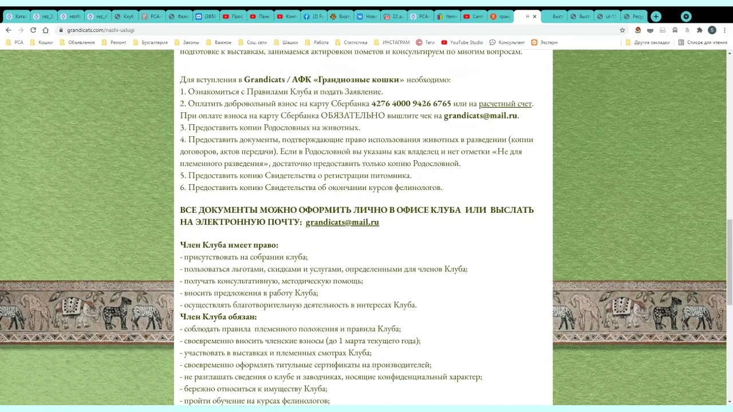Click the line - пройти обучение на курсах фелинологов;

[255, 401]
